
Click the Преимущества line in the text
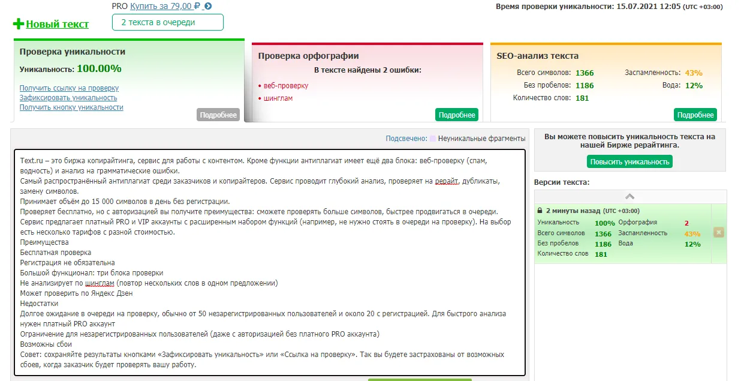point(44,242)
